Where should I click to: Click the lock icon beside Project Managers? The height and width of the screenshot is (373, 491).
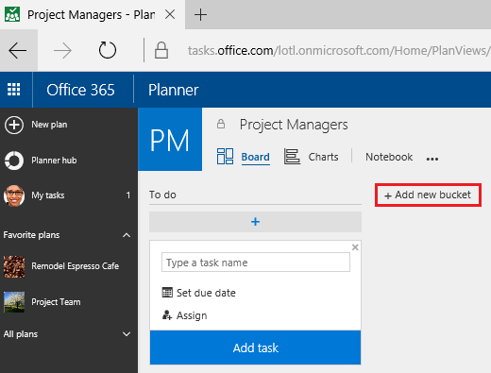pos(221,124)
